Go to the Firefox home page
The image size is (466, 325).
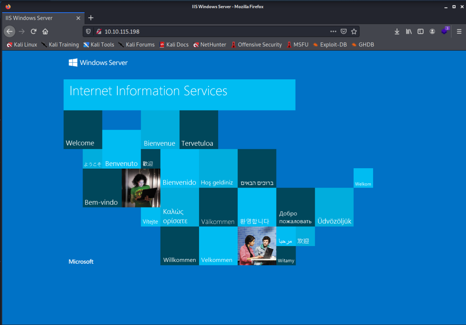click(45, 32)
